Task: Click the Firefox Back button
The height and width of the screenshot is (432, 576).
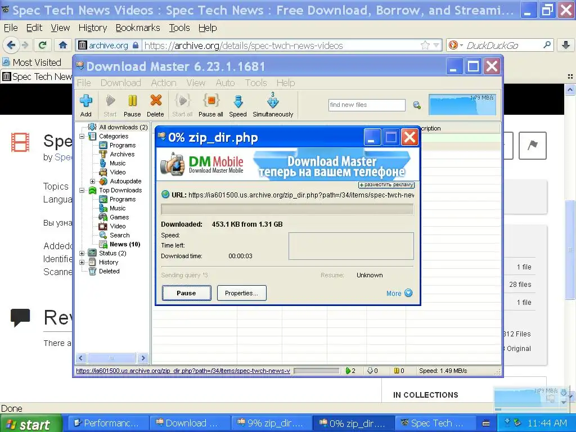Action: (x=11, y=45)
